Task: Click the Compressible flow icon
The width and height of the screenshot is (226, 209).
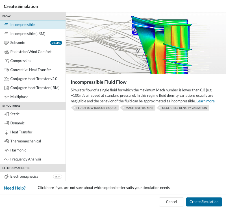Action: click(x=6, y=61)
